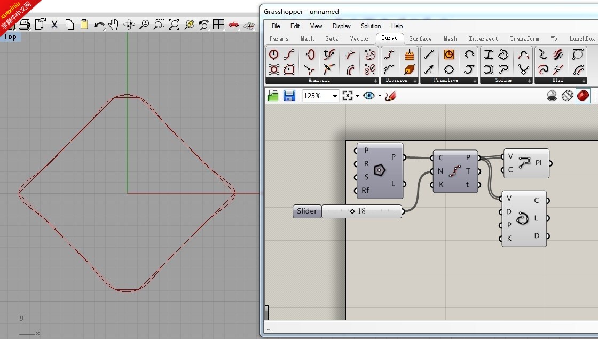Viewport: 598px width, 339px height.
Task: Click the Undo arrow in Rhino toolbar
Action: click(x=99, y=25)
